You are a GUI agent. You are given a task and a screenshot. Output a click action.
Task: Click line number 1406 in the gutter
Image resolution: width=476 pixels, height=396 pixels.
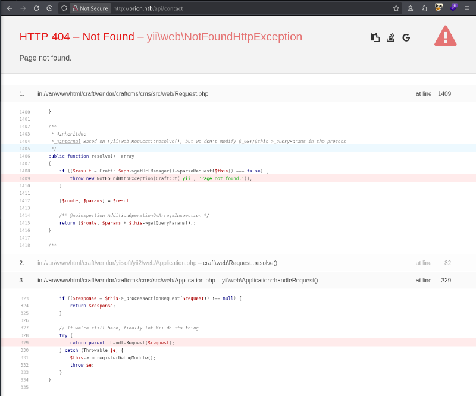(x=24, y=156)
